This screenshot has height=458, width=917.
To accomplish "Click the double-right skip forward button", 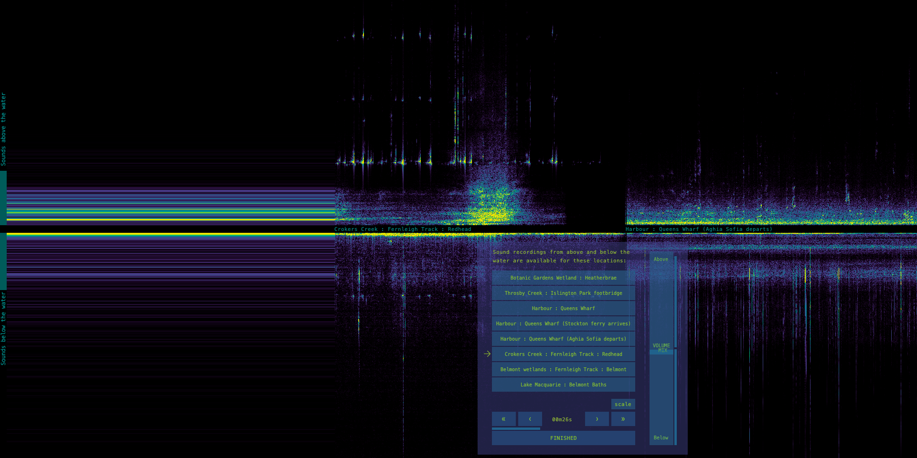I will point(623,419).
